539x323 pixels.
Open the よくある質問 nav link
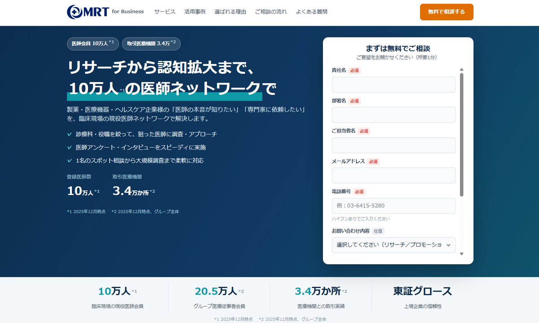312,12
